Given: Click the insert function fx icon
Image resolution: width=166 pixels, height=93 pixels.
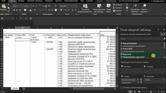Looking at the screenshot, I should pyautogui.click(x=31, y=18).
